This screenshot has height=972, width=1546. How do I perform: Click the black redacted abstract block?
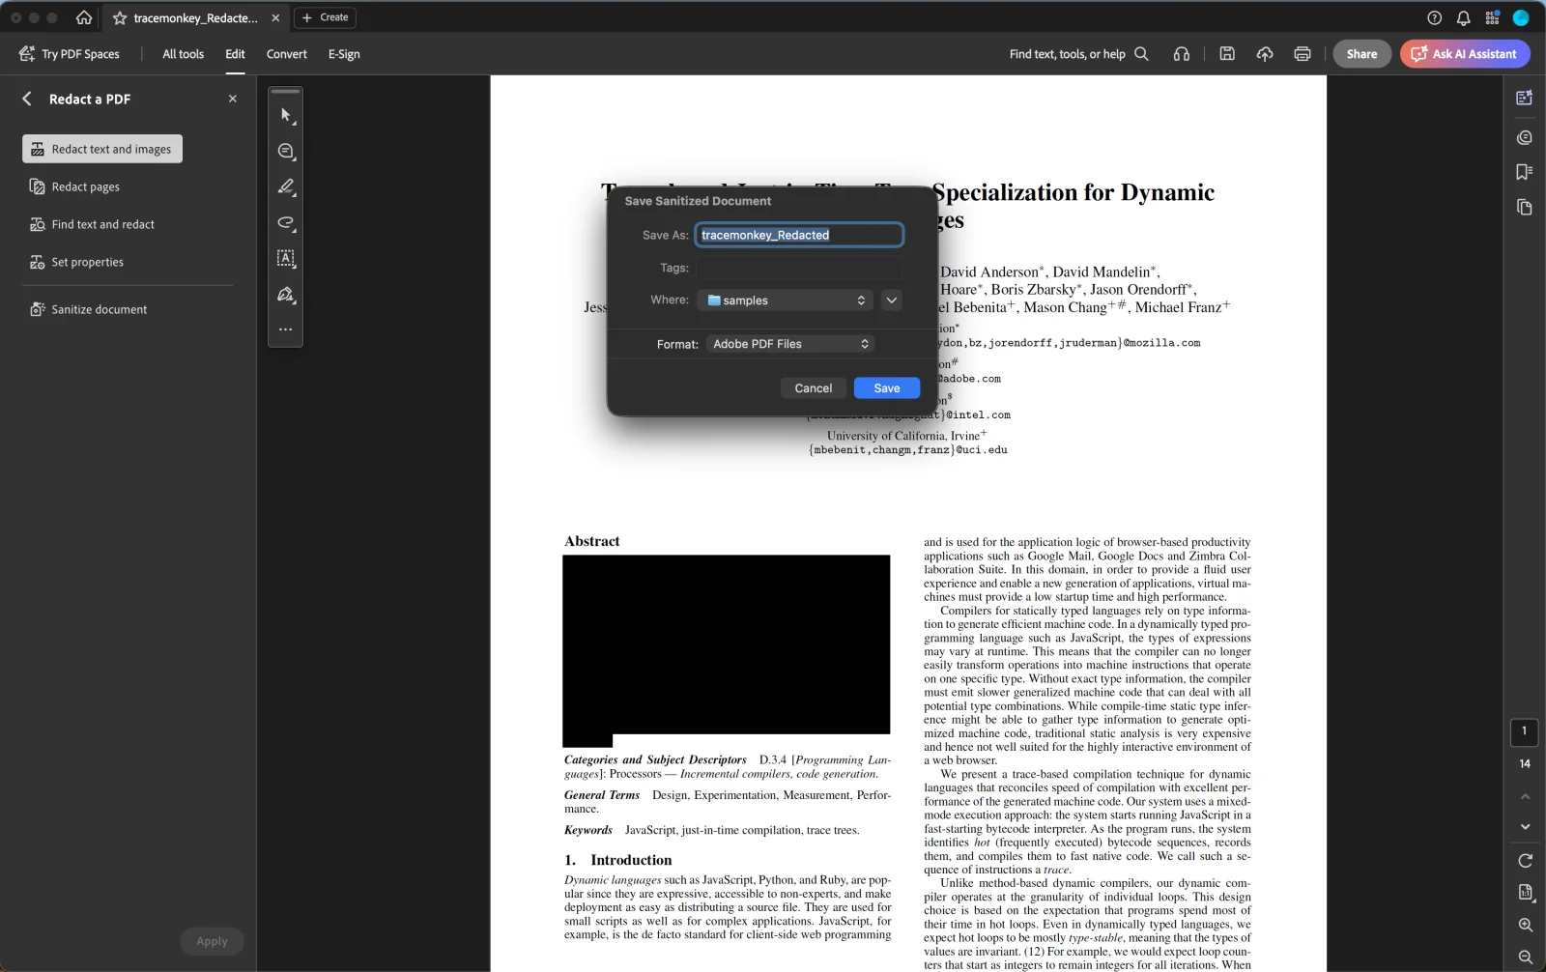coord(727,644)
